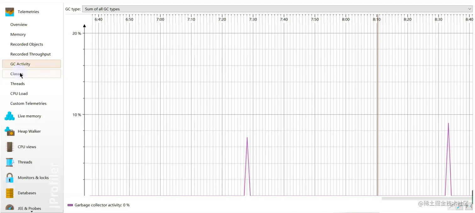Viewport: 475px width, 213px height.
Task: Select GC Activity telemetry
Action: [x=31, y=64]
